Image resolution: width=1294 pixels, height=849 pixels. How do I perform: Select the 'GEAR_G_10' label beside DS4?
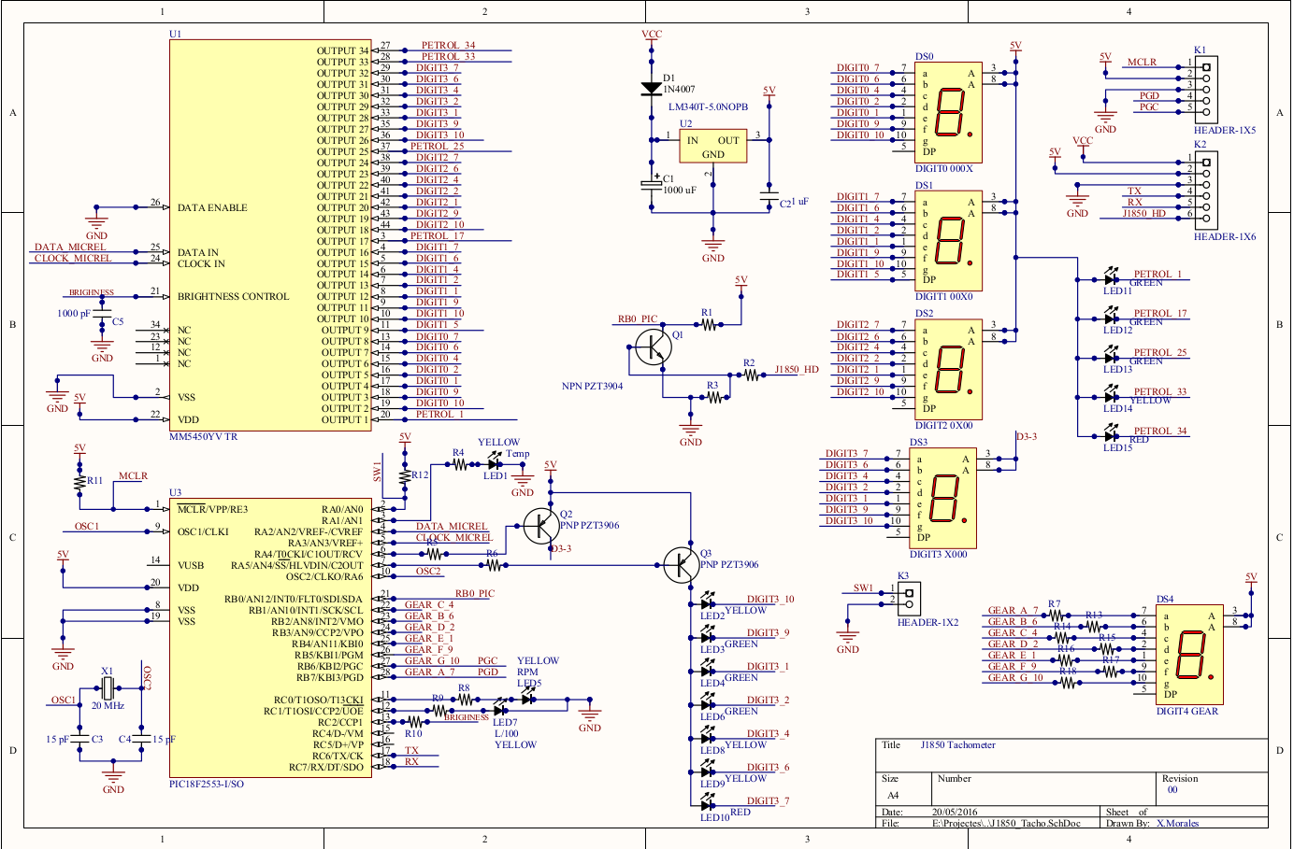[1015, 678]
